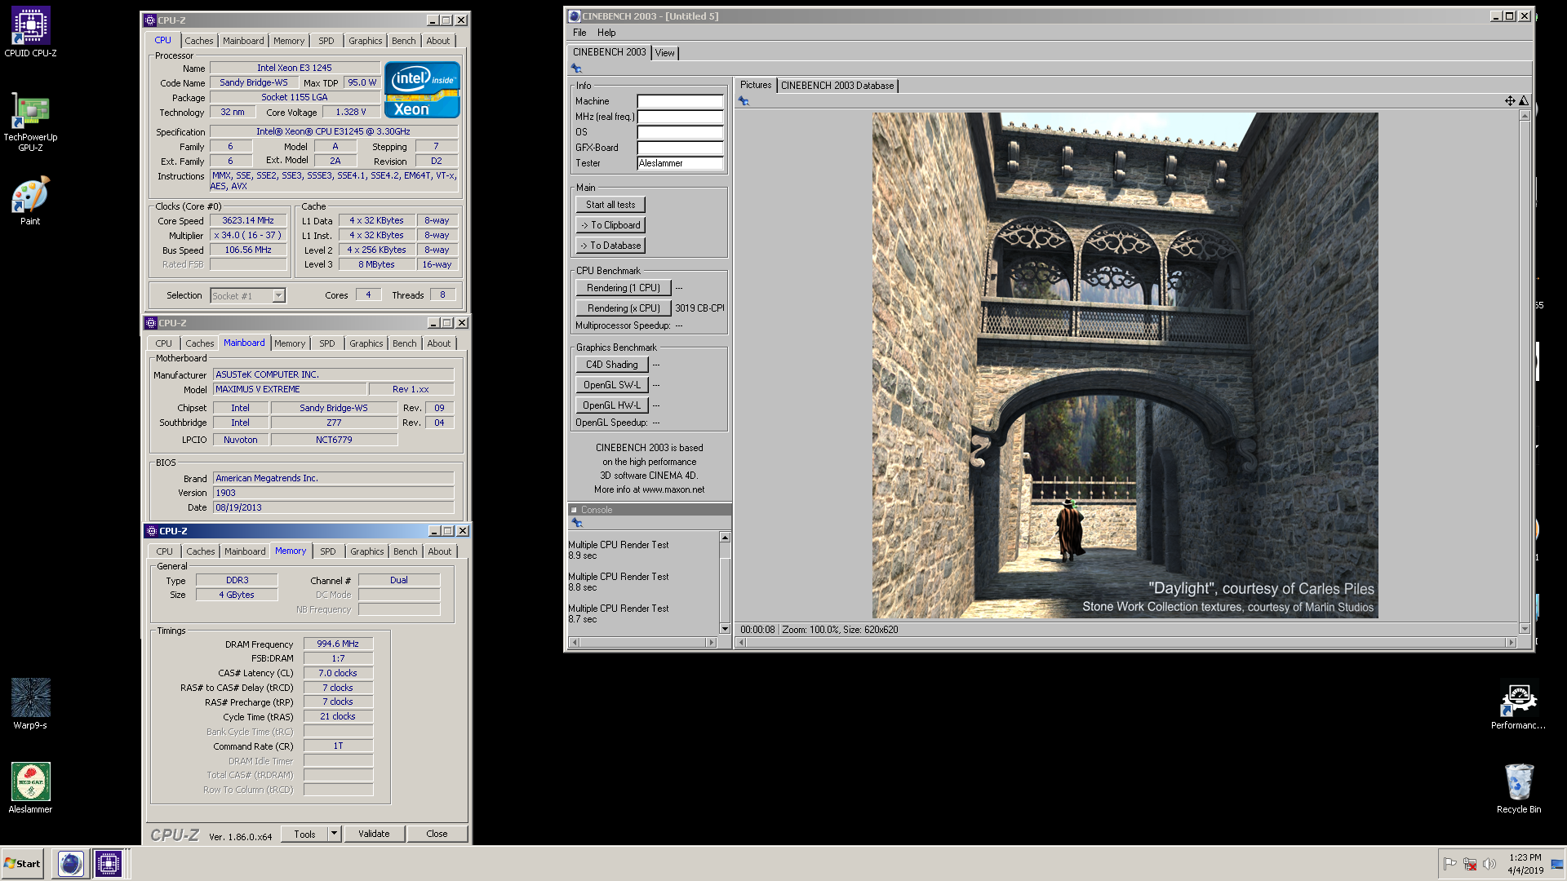Image resolution: width=1567 pixels, height=881 pixels.
Task: Click the Validate button in CPU-Z
Action: (x=374, y=834)
